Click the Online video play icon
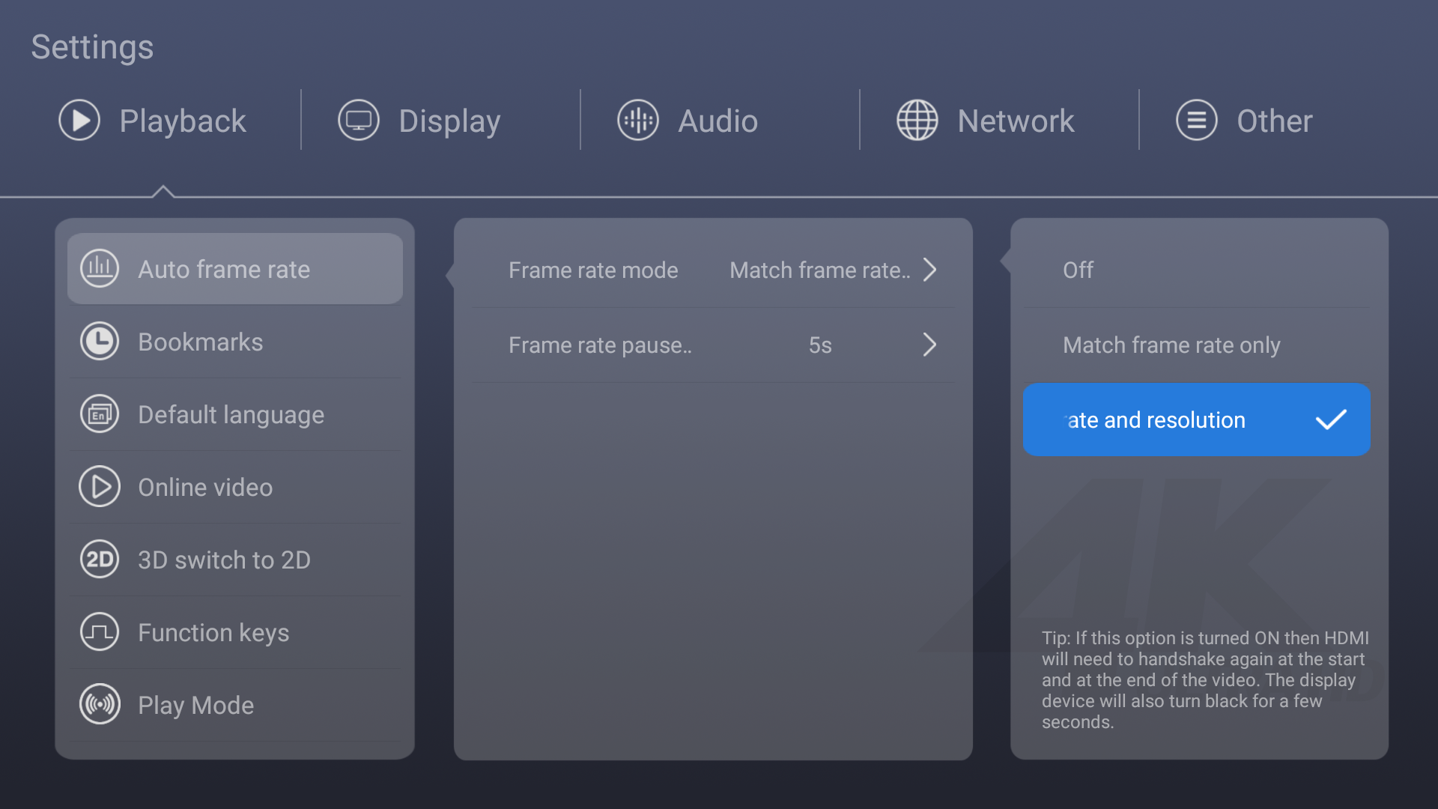Image resolution: width=1438 pixels, height=809 pixels. click(100, 487)
